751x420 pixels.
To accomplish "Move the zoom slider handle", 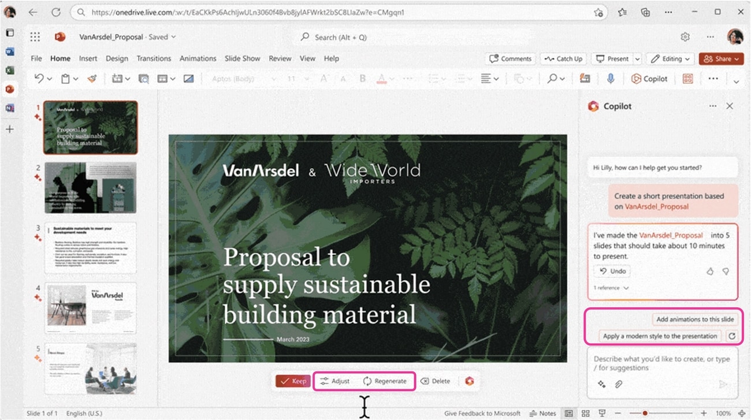I will 645,414.
